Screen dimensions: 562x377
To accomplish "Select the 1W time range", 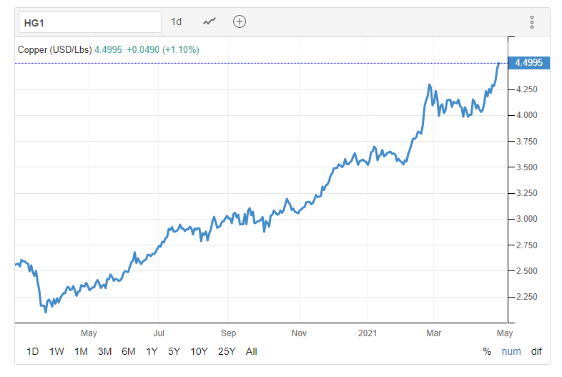I will 56,351.
